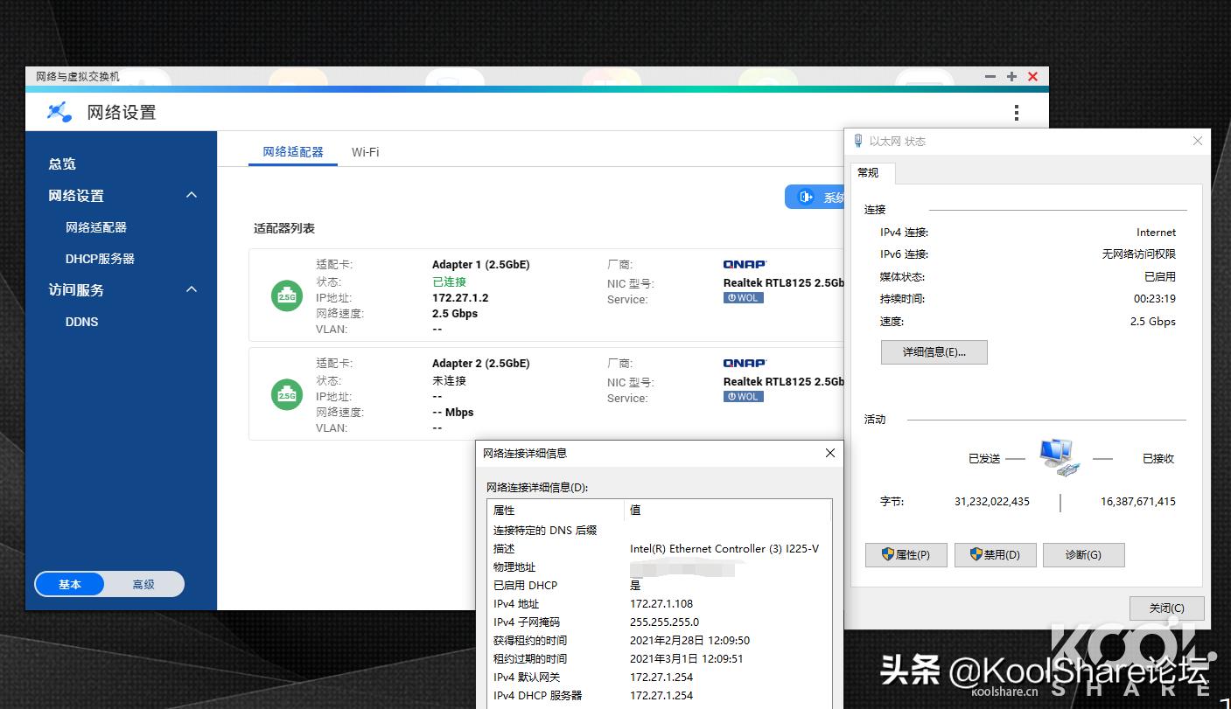1231x709 pixels.
Task: Collapse the 访问服务 sidebar section
Action: (x=191, y=289)
